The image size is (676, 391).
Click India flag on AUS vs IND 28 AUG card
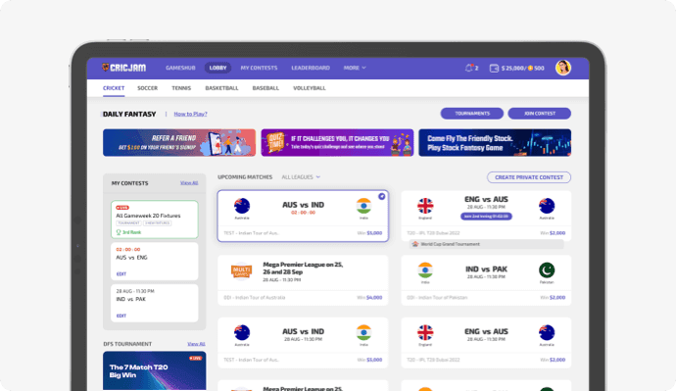coord(363,332)
